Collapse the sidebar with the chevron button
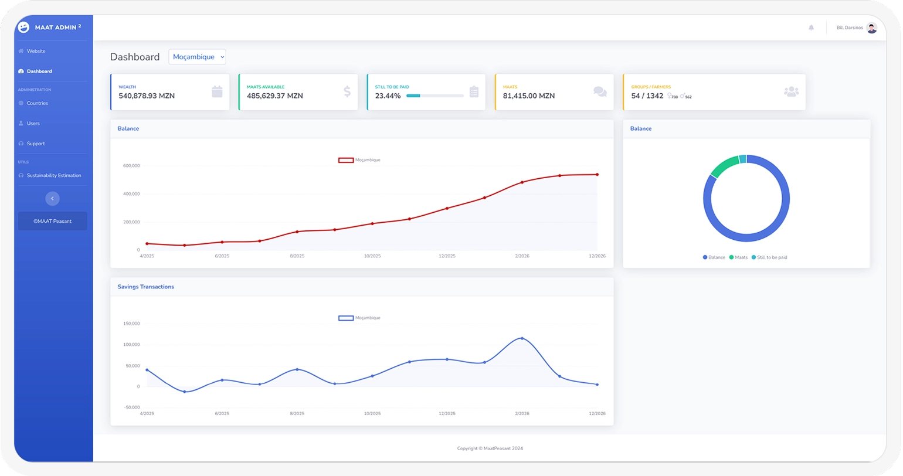The width and height of the screenshot is (903, 476). click(x=52, y=198)
